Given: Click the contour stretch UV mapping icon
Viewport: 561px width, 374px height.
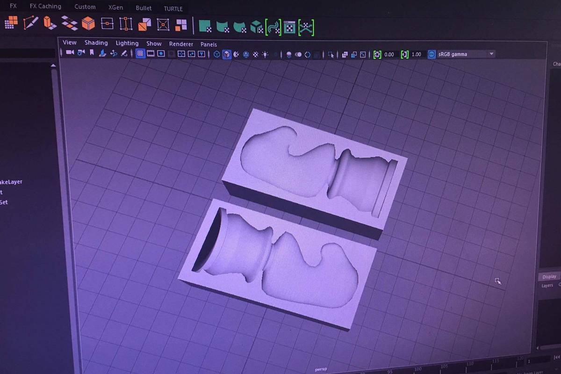Looking at the screenshot, I should [x=273, y=28].
